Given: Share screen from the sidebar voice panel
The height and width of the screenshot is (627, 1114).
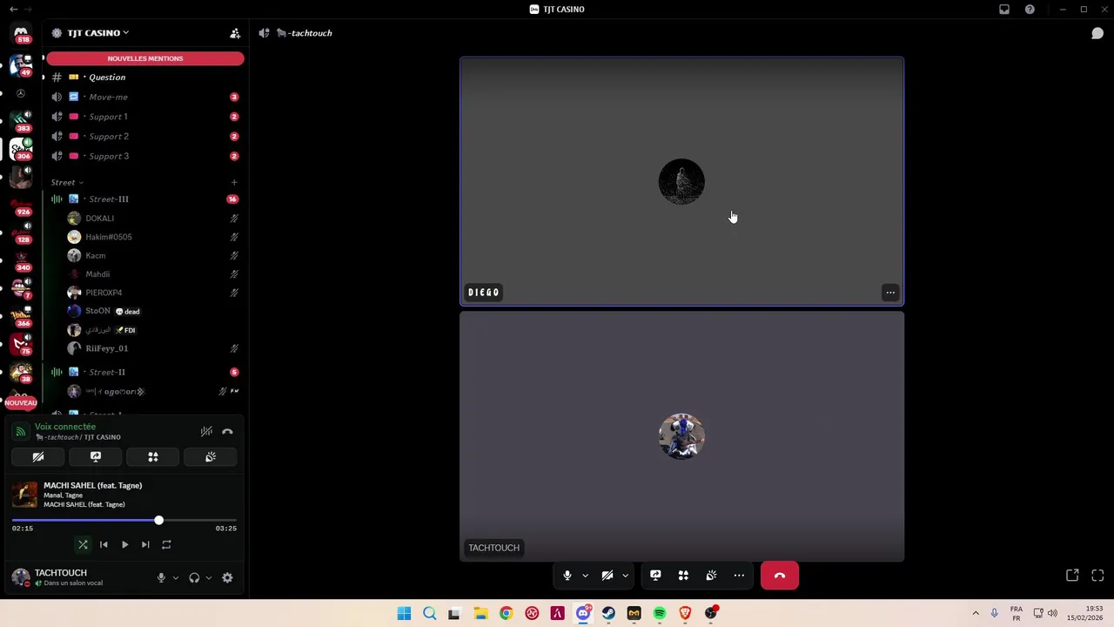Looking at the screenshot, I should [x=96, y=457].
